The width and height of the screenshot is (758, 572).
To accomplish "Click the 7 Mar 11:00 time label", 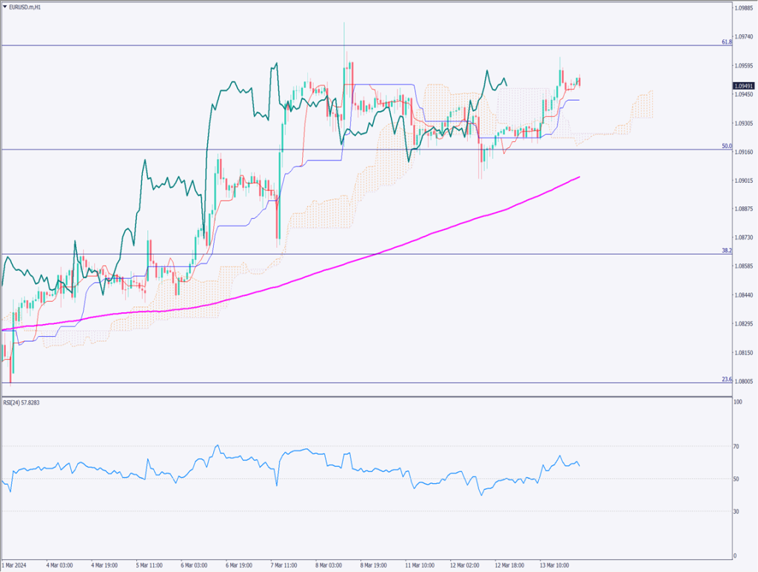I will pyautogui.click(x=284, y=565).
